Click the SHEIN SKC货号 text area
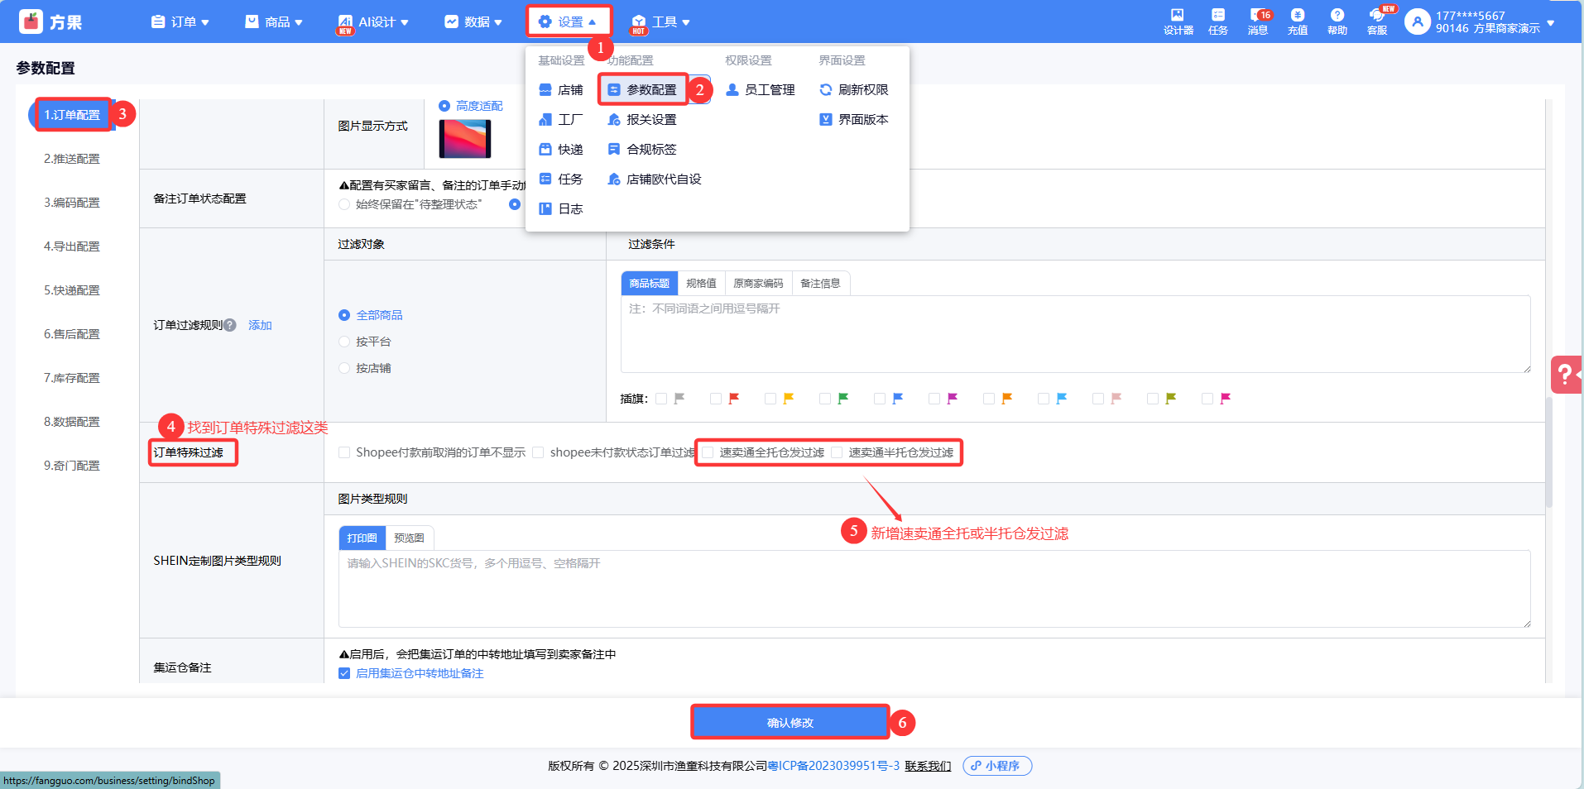 934,589
